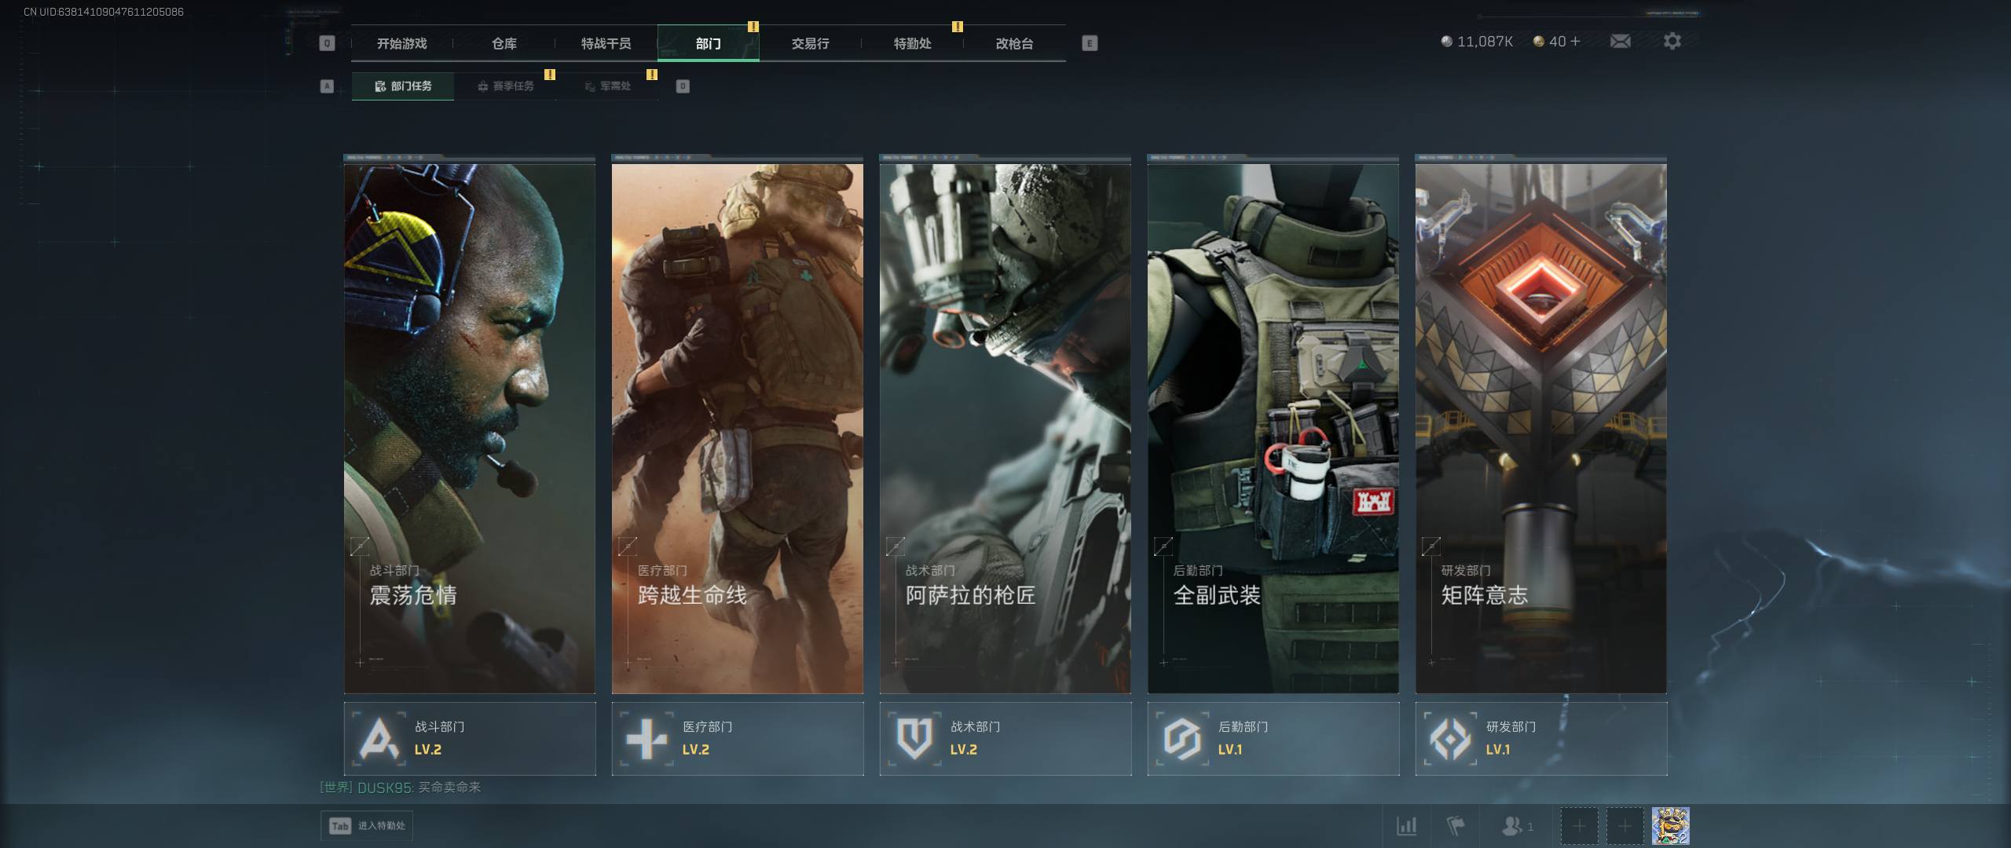Open the 特勤处 tab
This screenshot has width=2011, height=848.
pyautogui.click(x=912, y=44)
